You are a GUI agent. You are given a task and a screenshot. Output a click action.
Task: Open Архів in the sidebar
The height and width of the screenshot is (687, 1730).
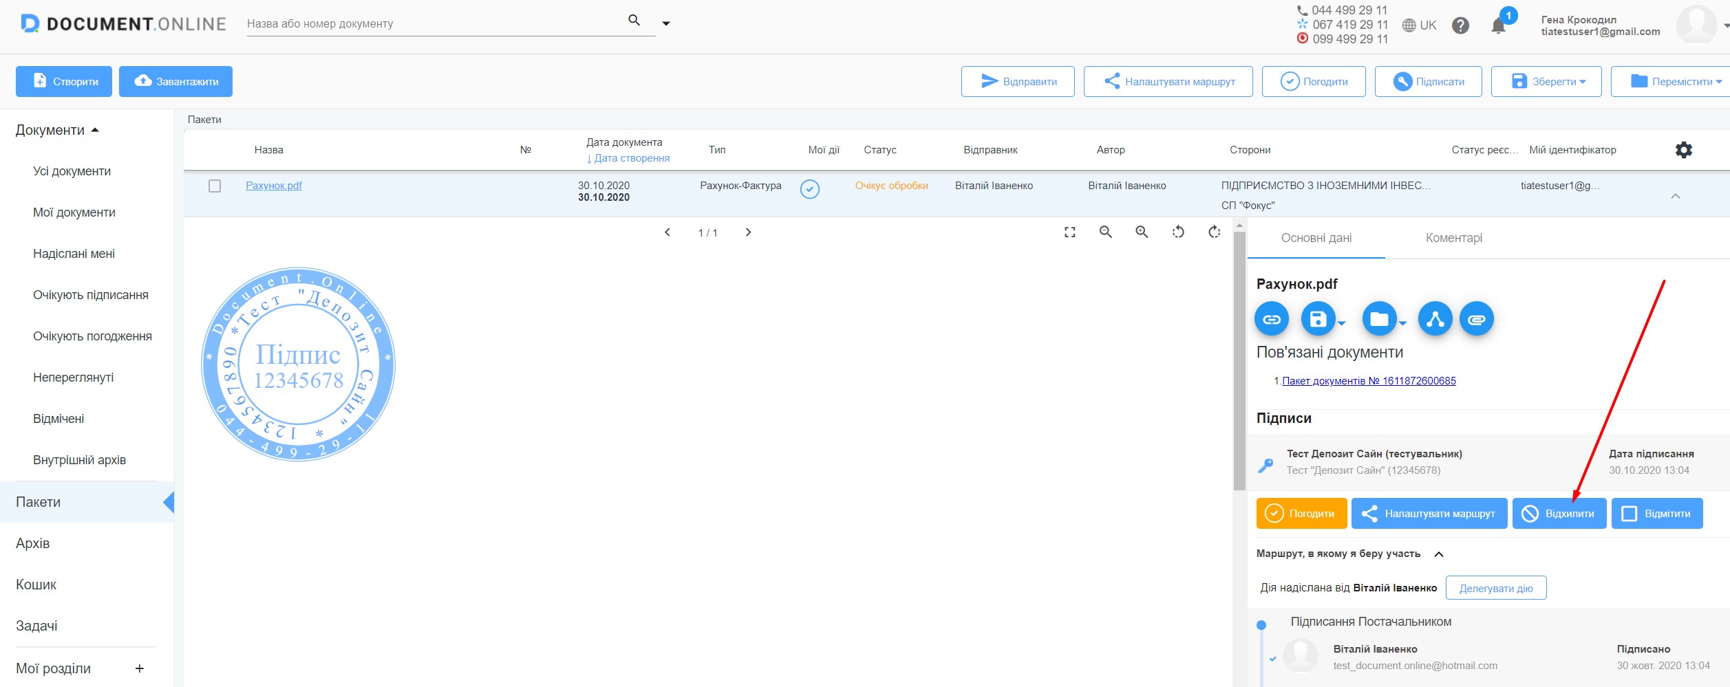coord(33,543)
